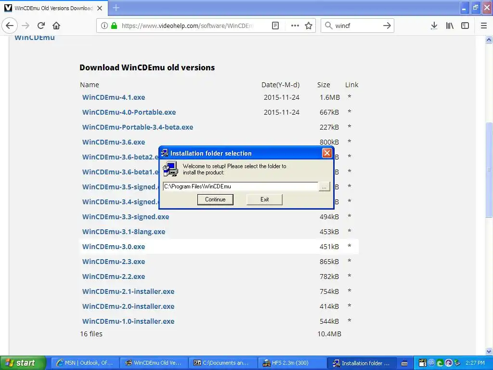This screenshot has width=493, height=370.
Task: Click the keyboard icon in taskbar
Action: [x=404, y=363]
